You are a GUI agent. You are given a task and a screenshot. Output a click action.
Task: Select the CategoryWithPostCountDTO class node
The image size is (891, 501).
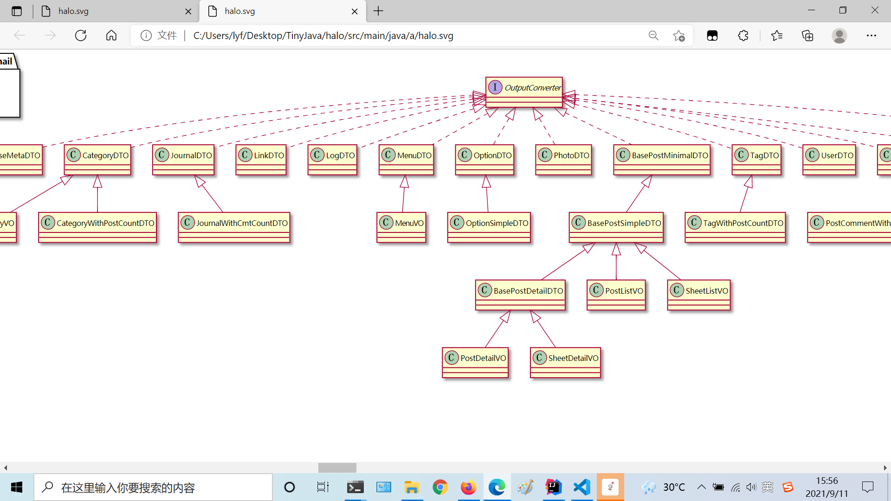[x=97, y=227]
